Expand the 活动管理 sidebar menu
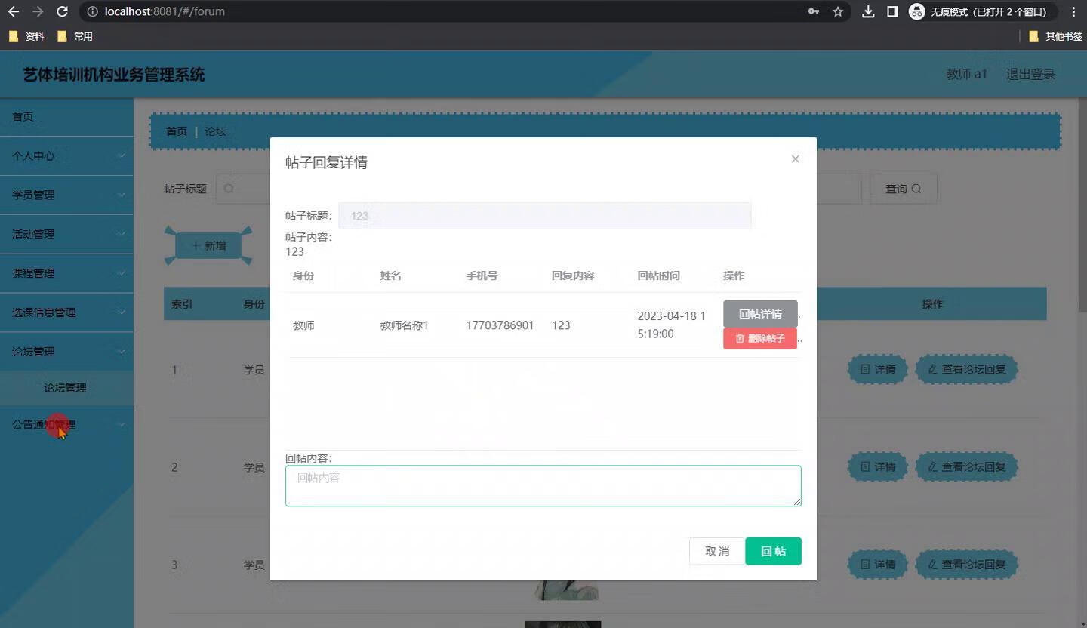This screenshot has height=628, width=1087. pos(66,234)
